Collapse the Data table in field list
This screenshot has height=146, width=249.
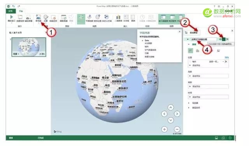point(142,41)
